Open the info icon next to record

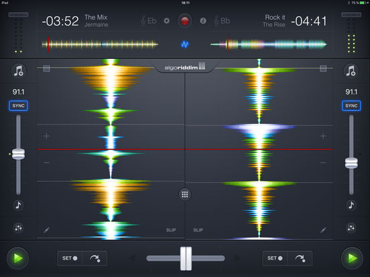pos(203,21)
